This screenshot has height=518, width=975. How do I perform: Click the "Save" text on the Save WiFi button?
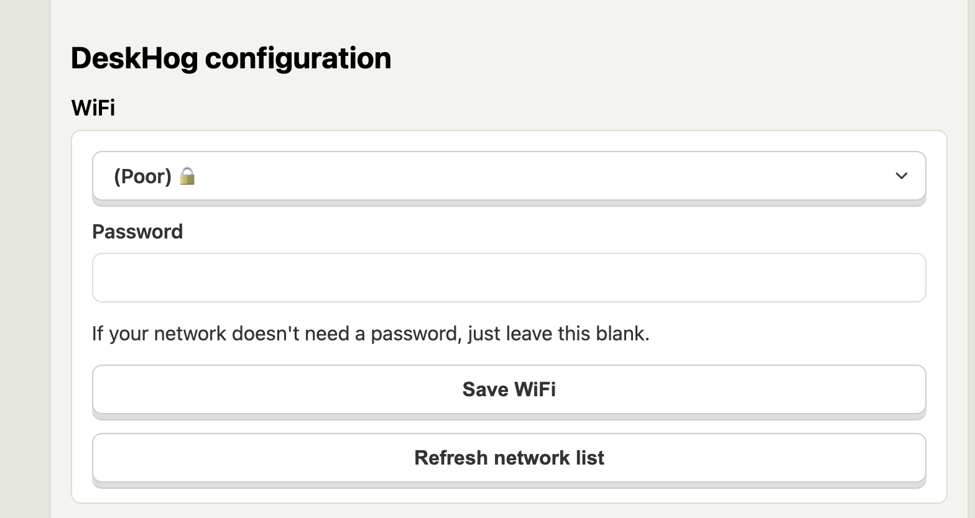point(484,389)
